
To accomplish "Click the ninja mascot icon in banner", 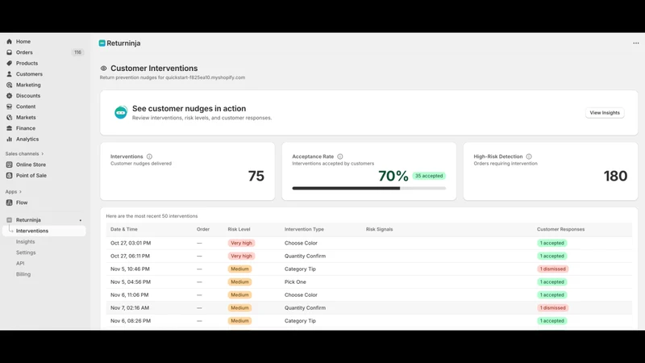I will 121,112.
